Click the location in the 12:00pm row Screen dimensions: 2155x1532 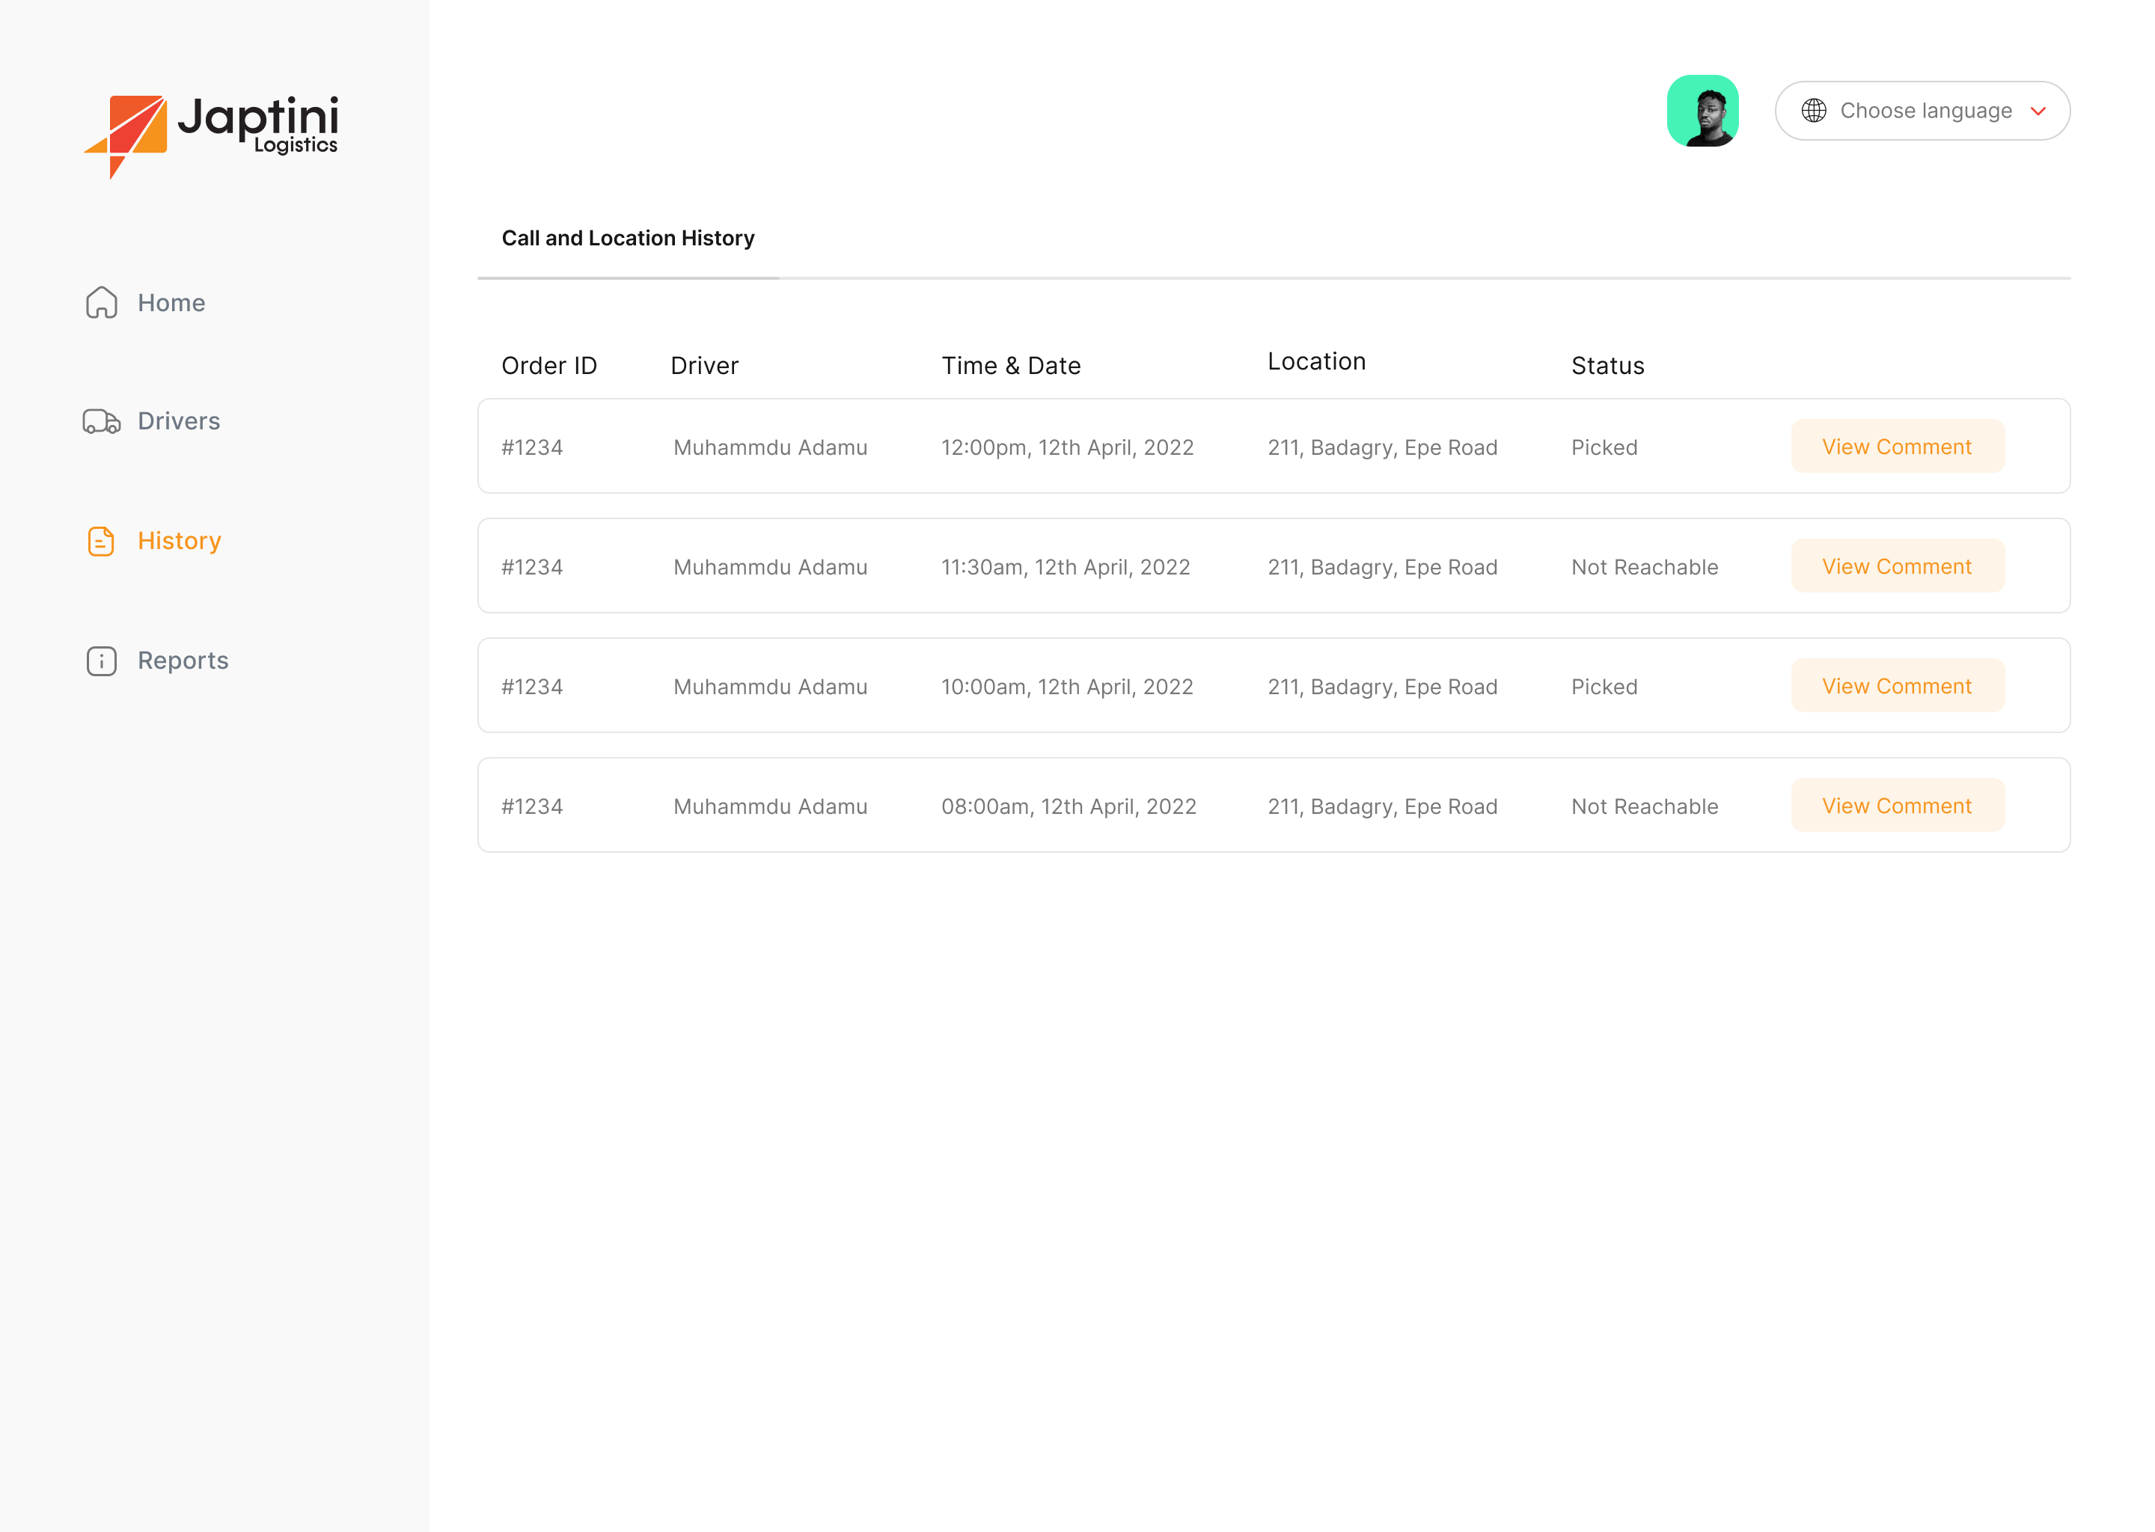pos(1382,447)
